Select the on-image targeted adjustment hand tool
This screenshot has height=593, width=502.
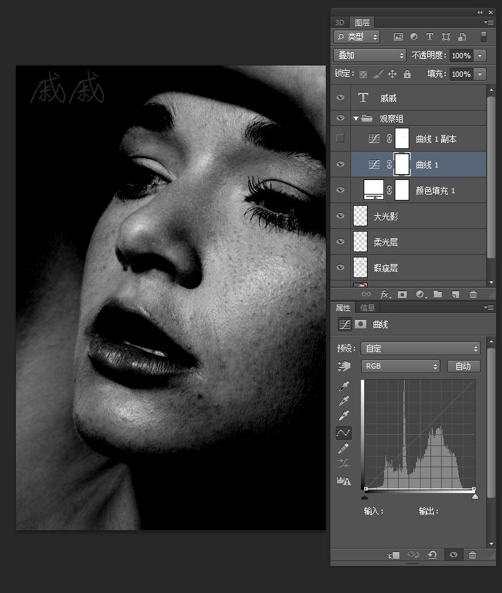(x=343, y=366)
